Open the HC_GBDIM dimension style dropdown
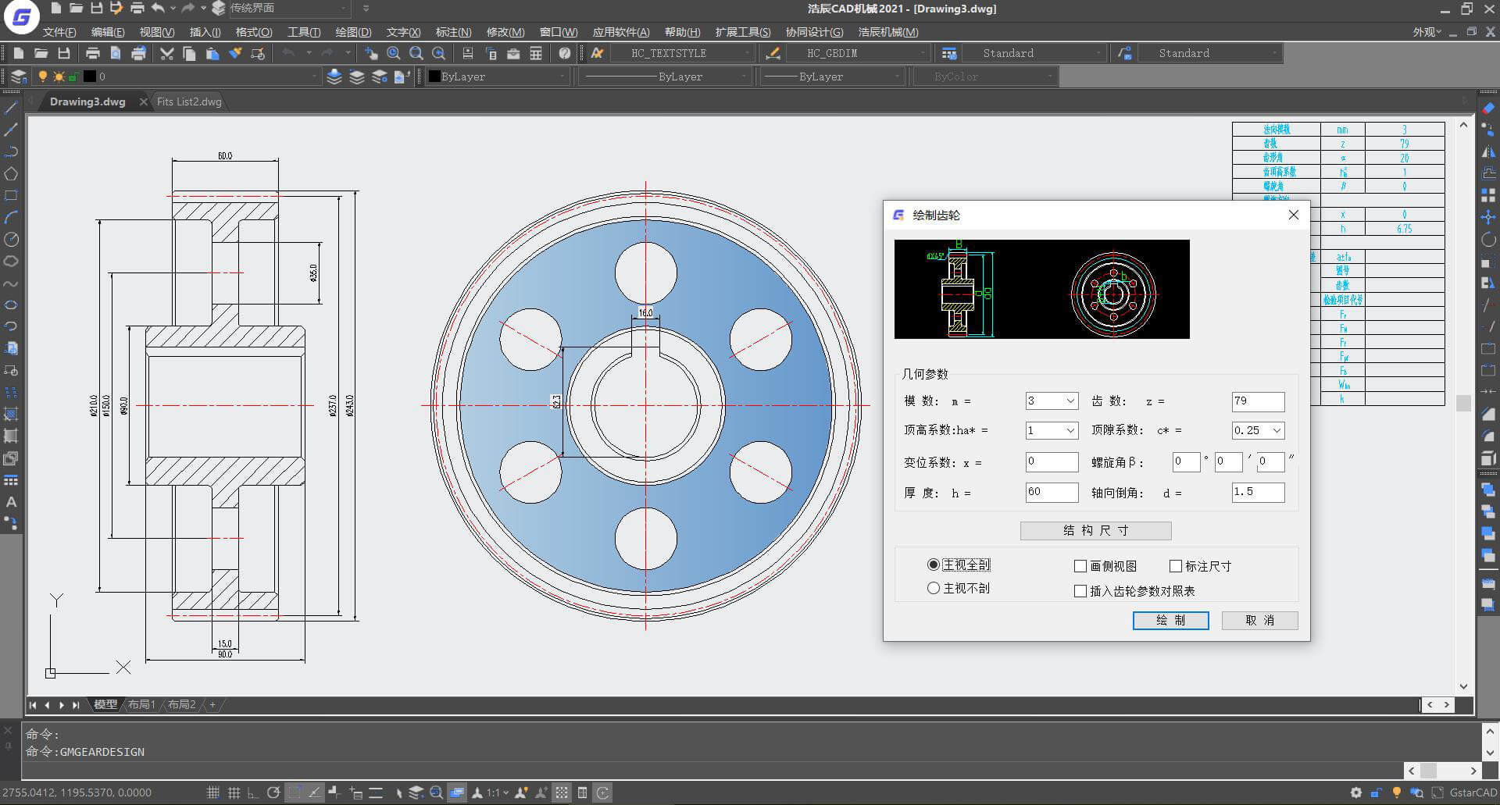This screenshot has height=805, width=1500. pyautogui.click(x=857, y=53)
